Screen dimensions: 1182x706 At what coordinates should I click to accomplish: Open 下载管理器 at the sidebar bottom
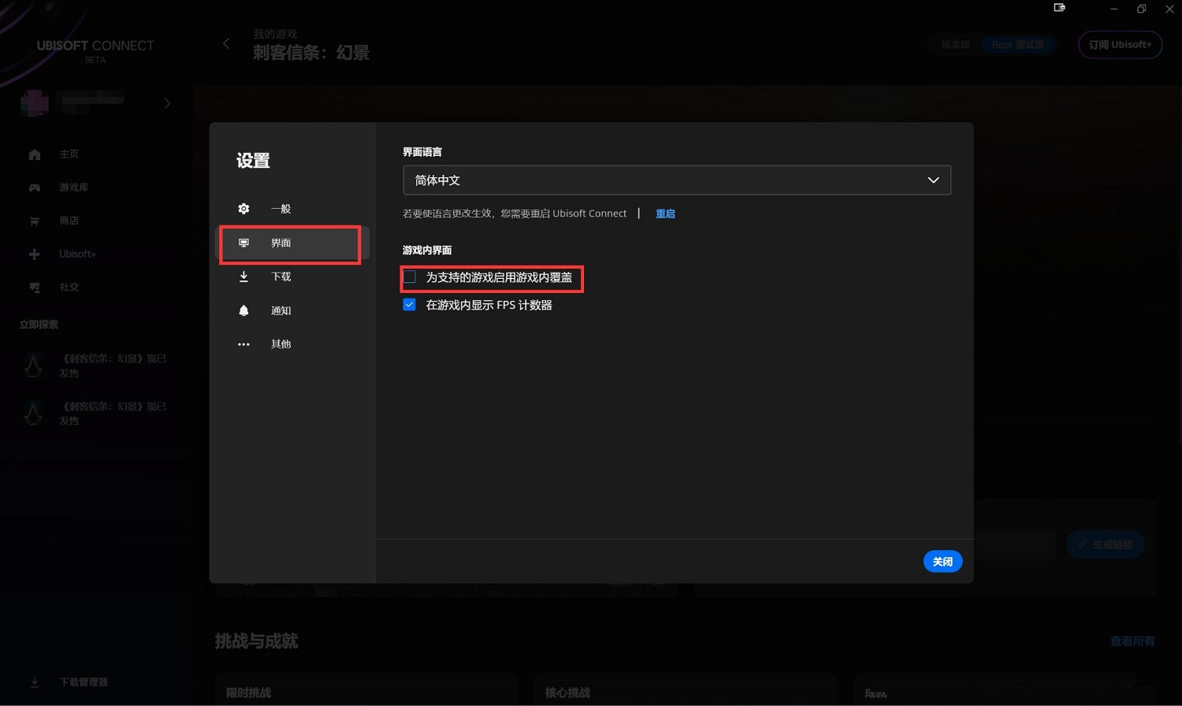[x=83, y=682]
